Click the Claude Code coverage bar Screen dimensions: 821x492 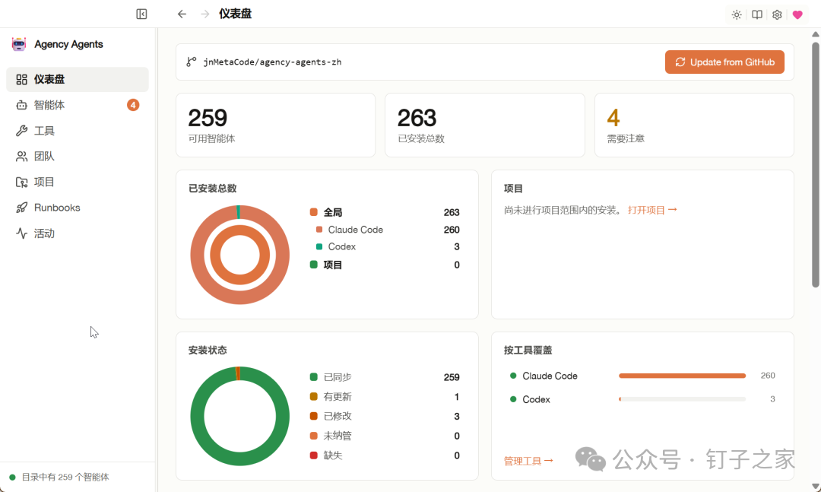click(x=682, y=376)
